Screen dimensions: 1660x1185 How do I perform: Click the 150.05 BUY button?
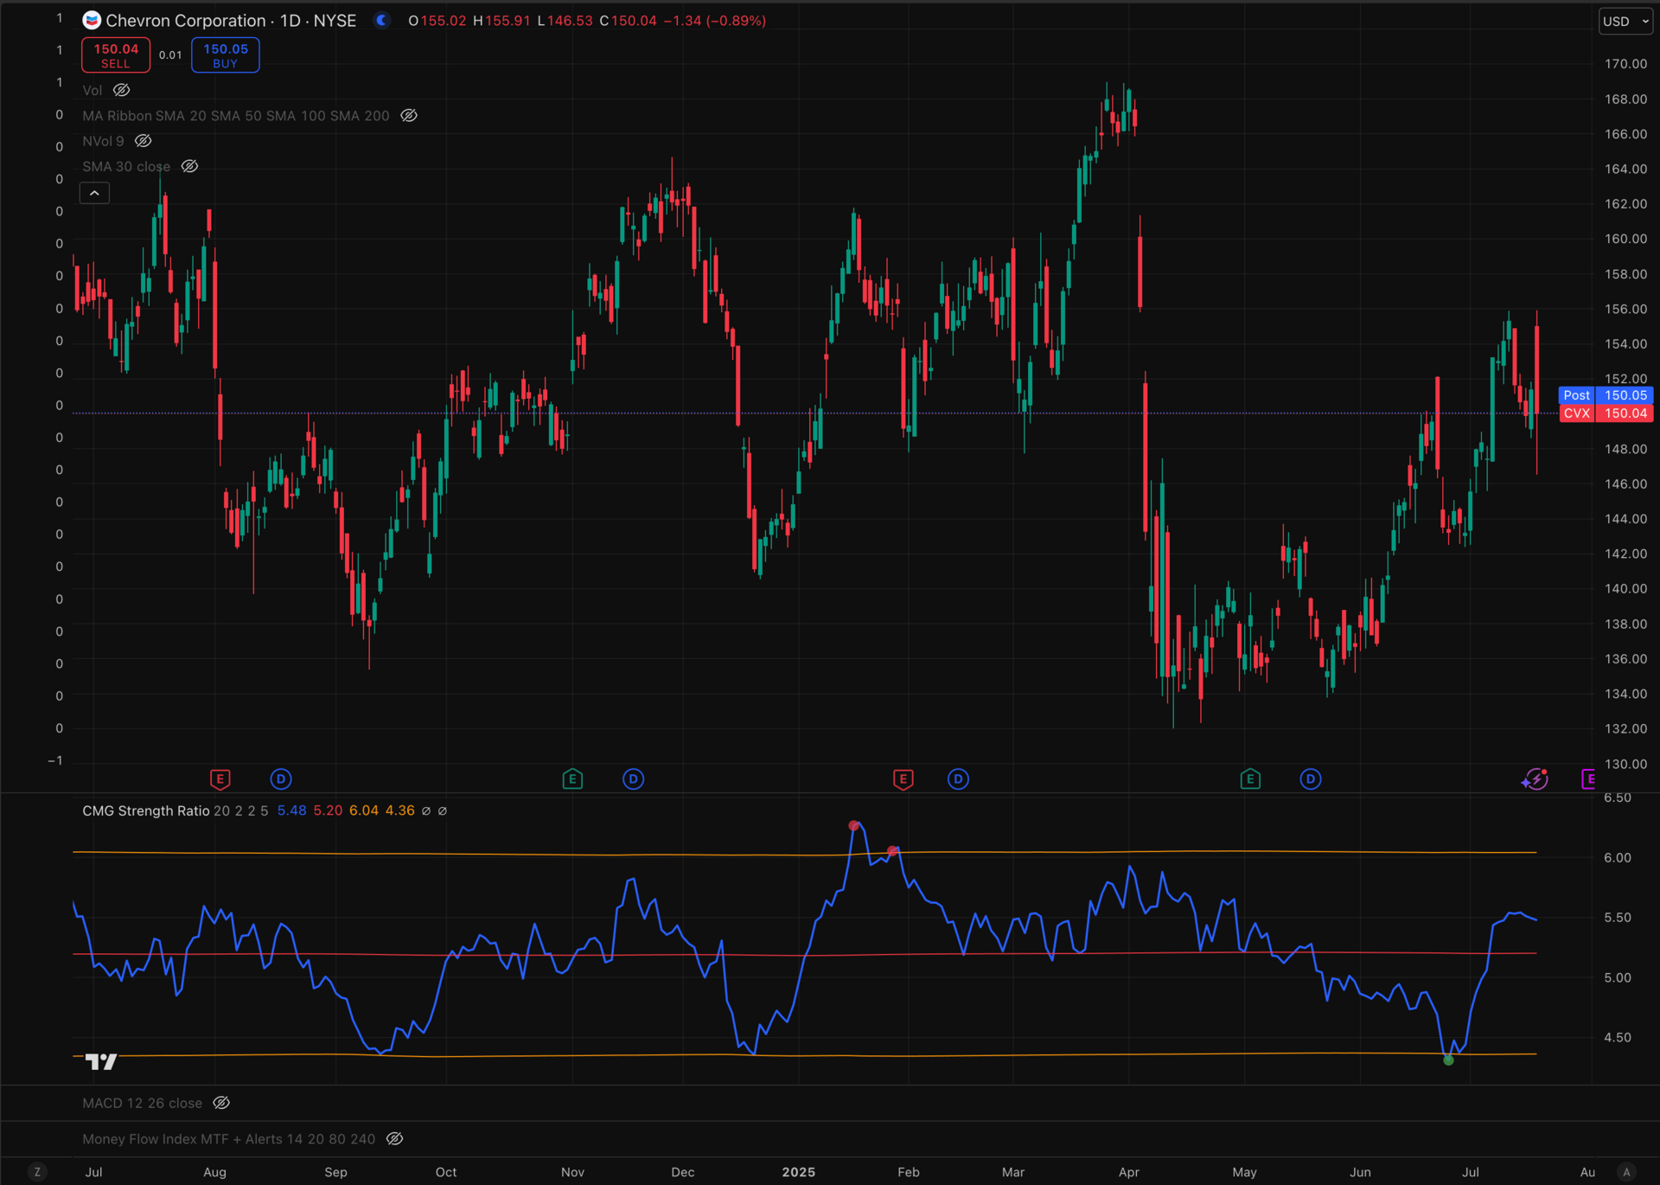point(226,55)
